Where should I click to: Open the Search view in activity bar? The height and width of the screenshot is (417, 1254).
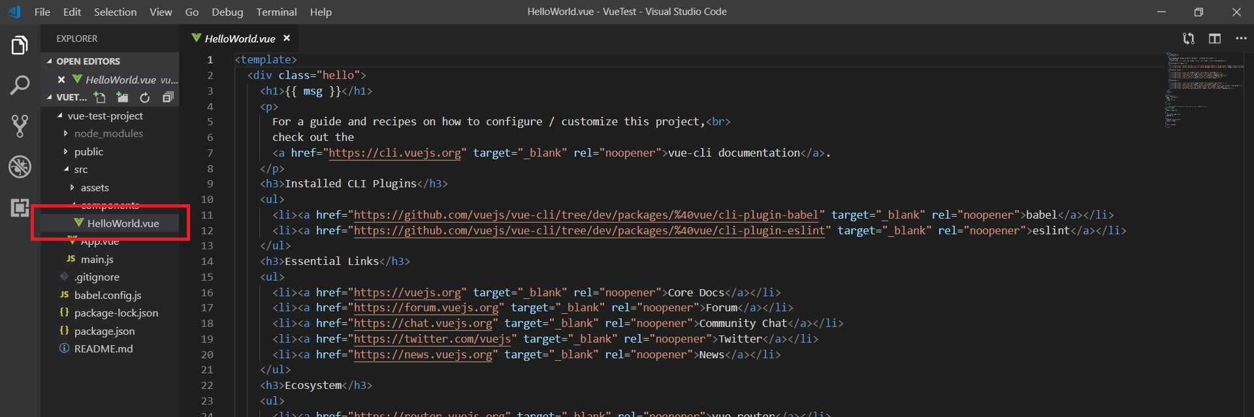[20, 85]
